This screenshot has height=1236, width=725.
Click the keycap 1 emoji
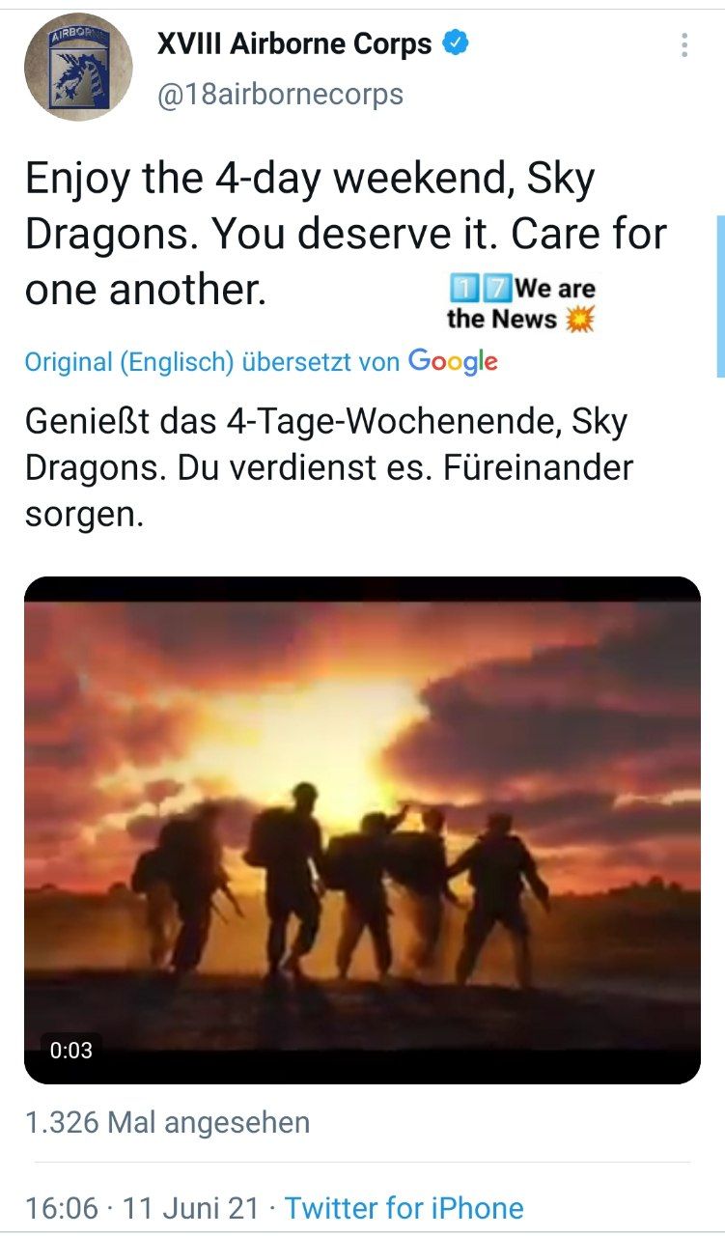[464, 288]
